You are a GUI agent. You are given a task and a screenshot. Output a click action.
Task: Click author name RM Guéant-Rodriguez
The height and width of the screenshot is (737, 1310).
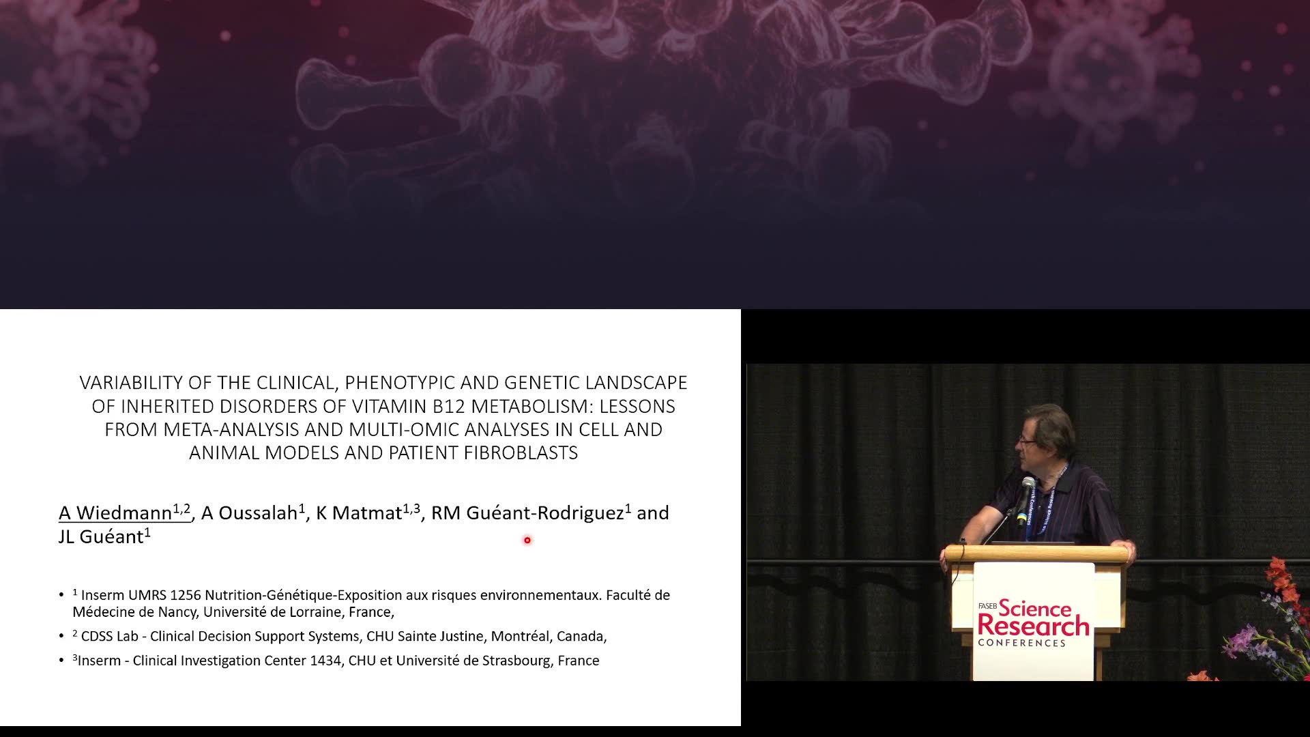(531, 512)
